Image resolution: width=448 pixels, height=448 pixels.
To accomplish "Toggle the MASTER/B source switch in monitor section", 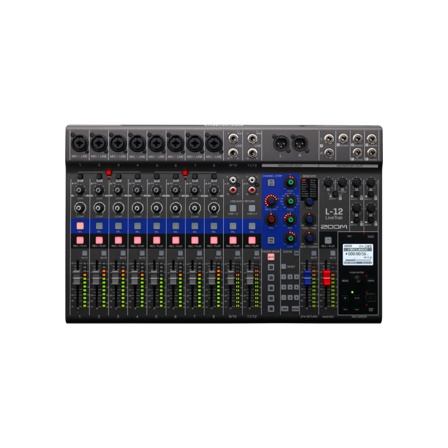I will point(357,194).
